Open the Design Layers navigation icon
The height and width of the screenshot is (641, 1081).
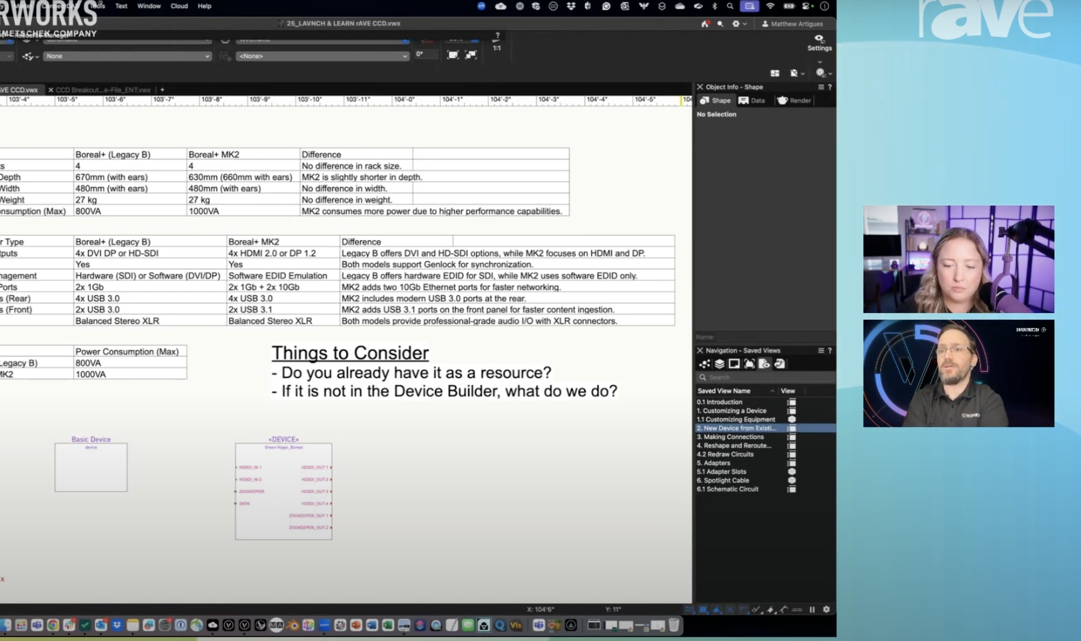pyautogui.click(x=719, y=364)
